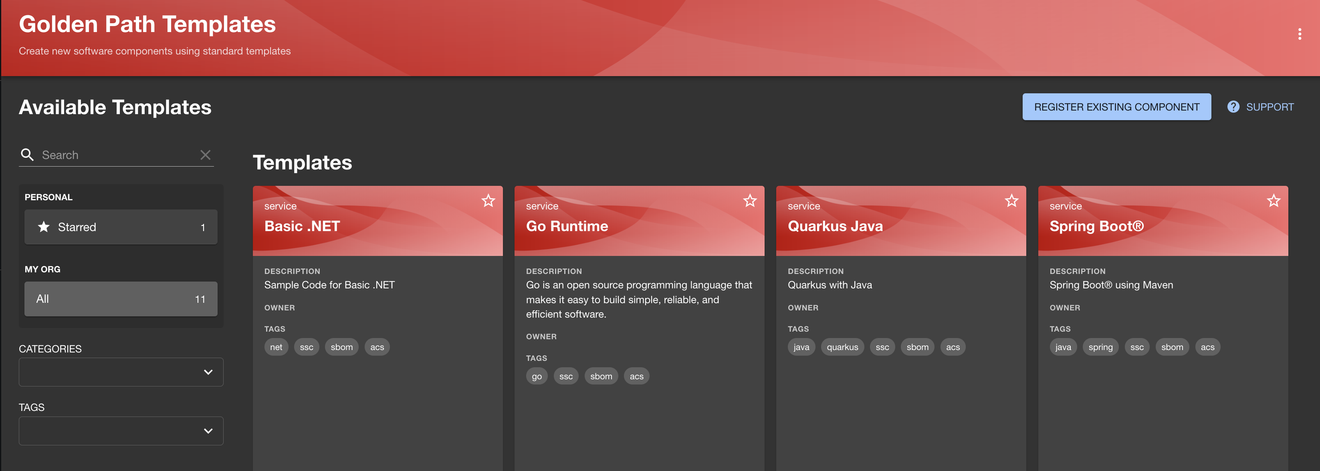Click the quarkus tag chip

pyautogui.click(x=842, y=347)
